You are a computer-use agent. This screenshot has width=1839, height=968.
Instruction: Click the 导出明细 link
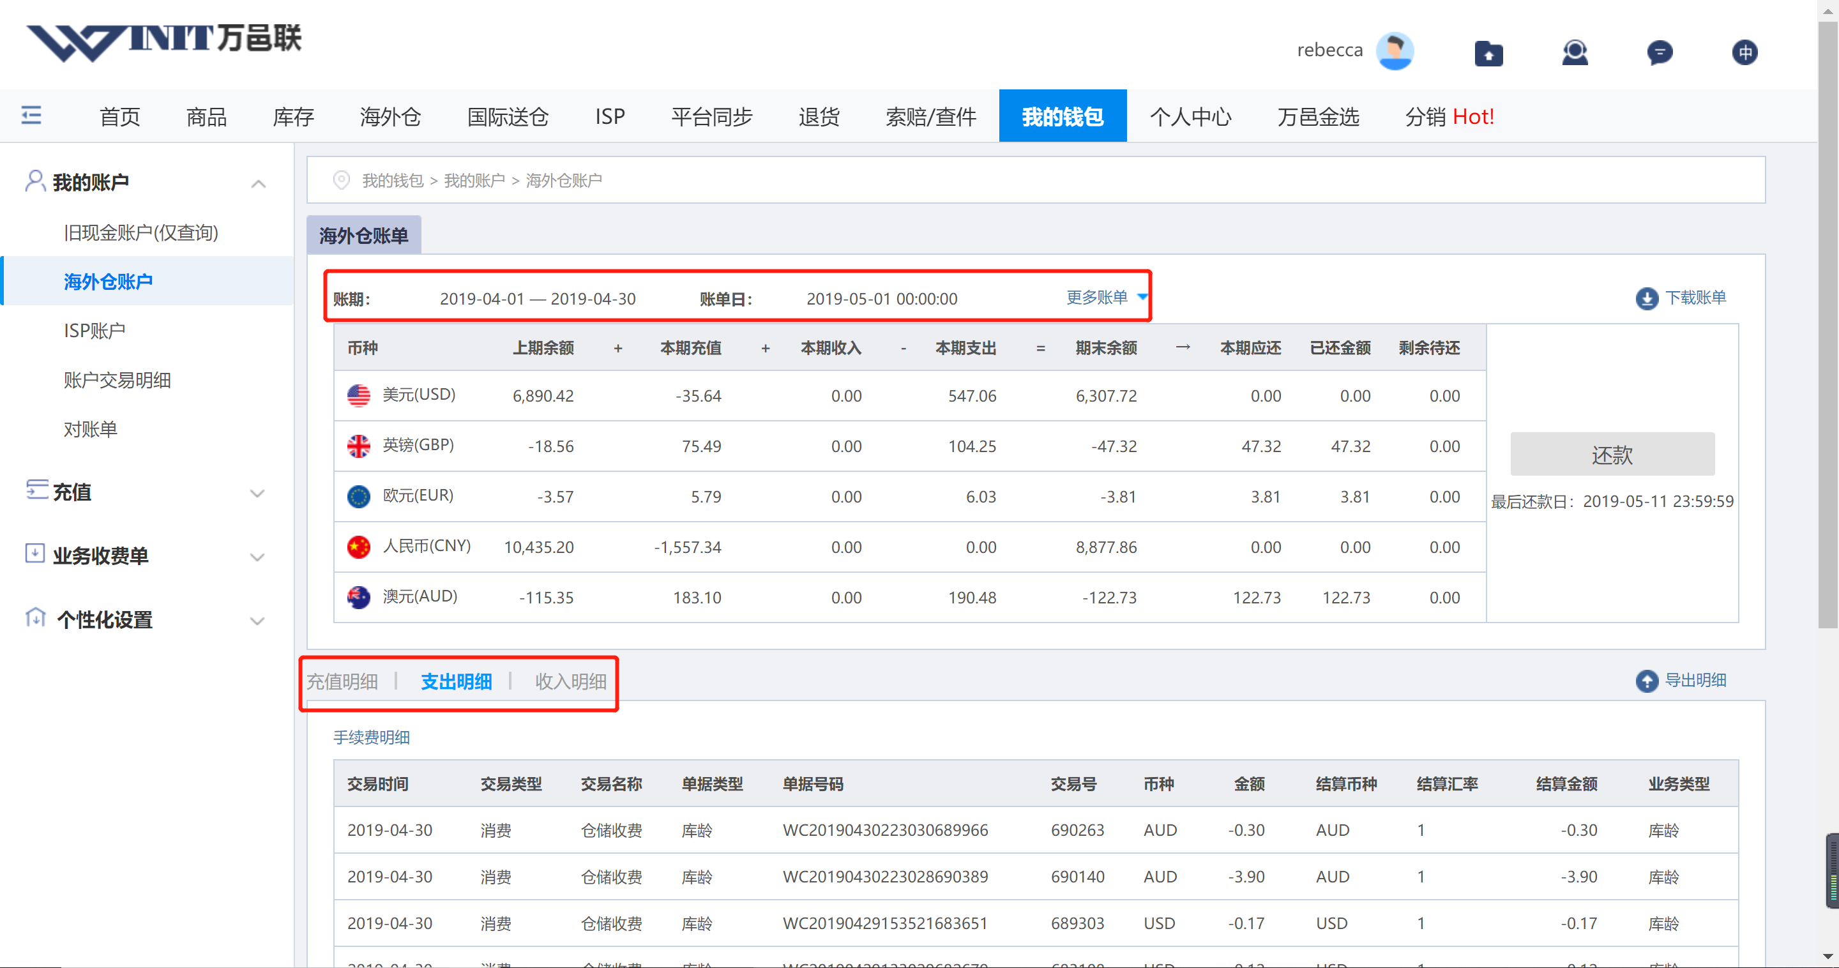(1695, 680)
